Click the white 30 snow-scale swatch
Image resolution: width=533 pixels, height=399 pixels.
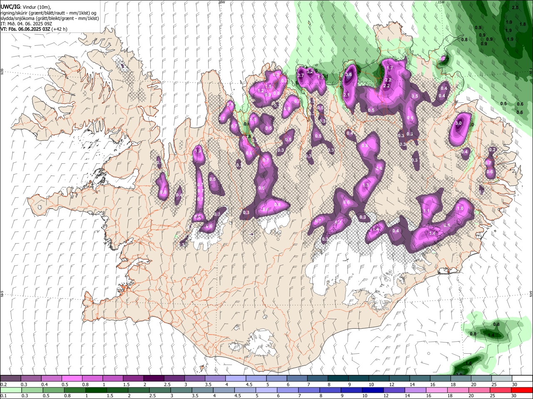(x=522, y=378)
